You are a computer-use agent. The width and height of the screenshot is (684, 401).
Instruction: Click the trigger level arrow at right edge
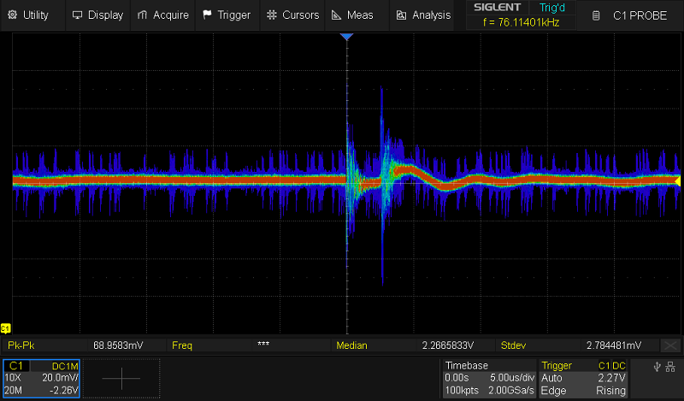pos(678,181)
